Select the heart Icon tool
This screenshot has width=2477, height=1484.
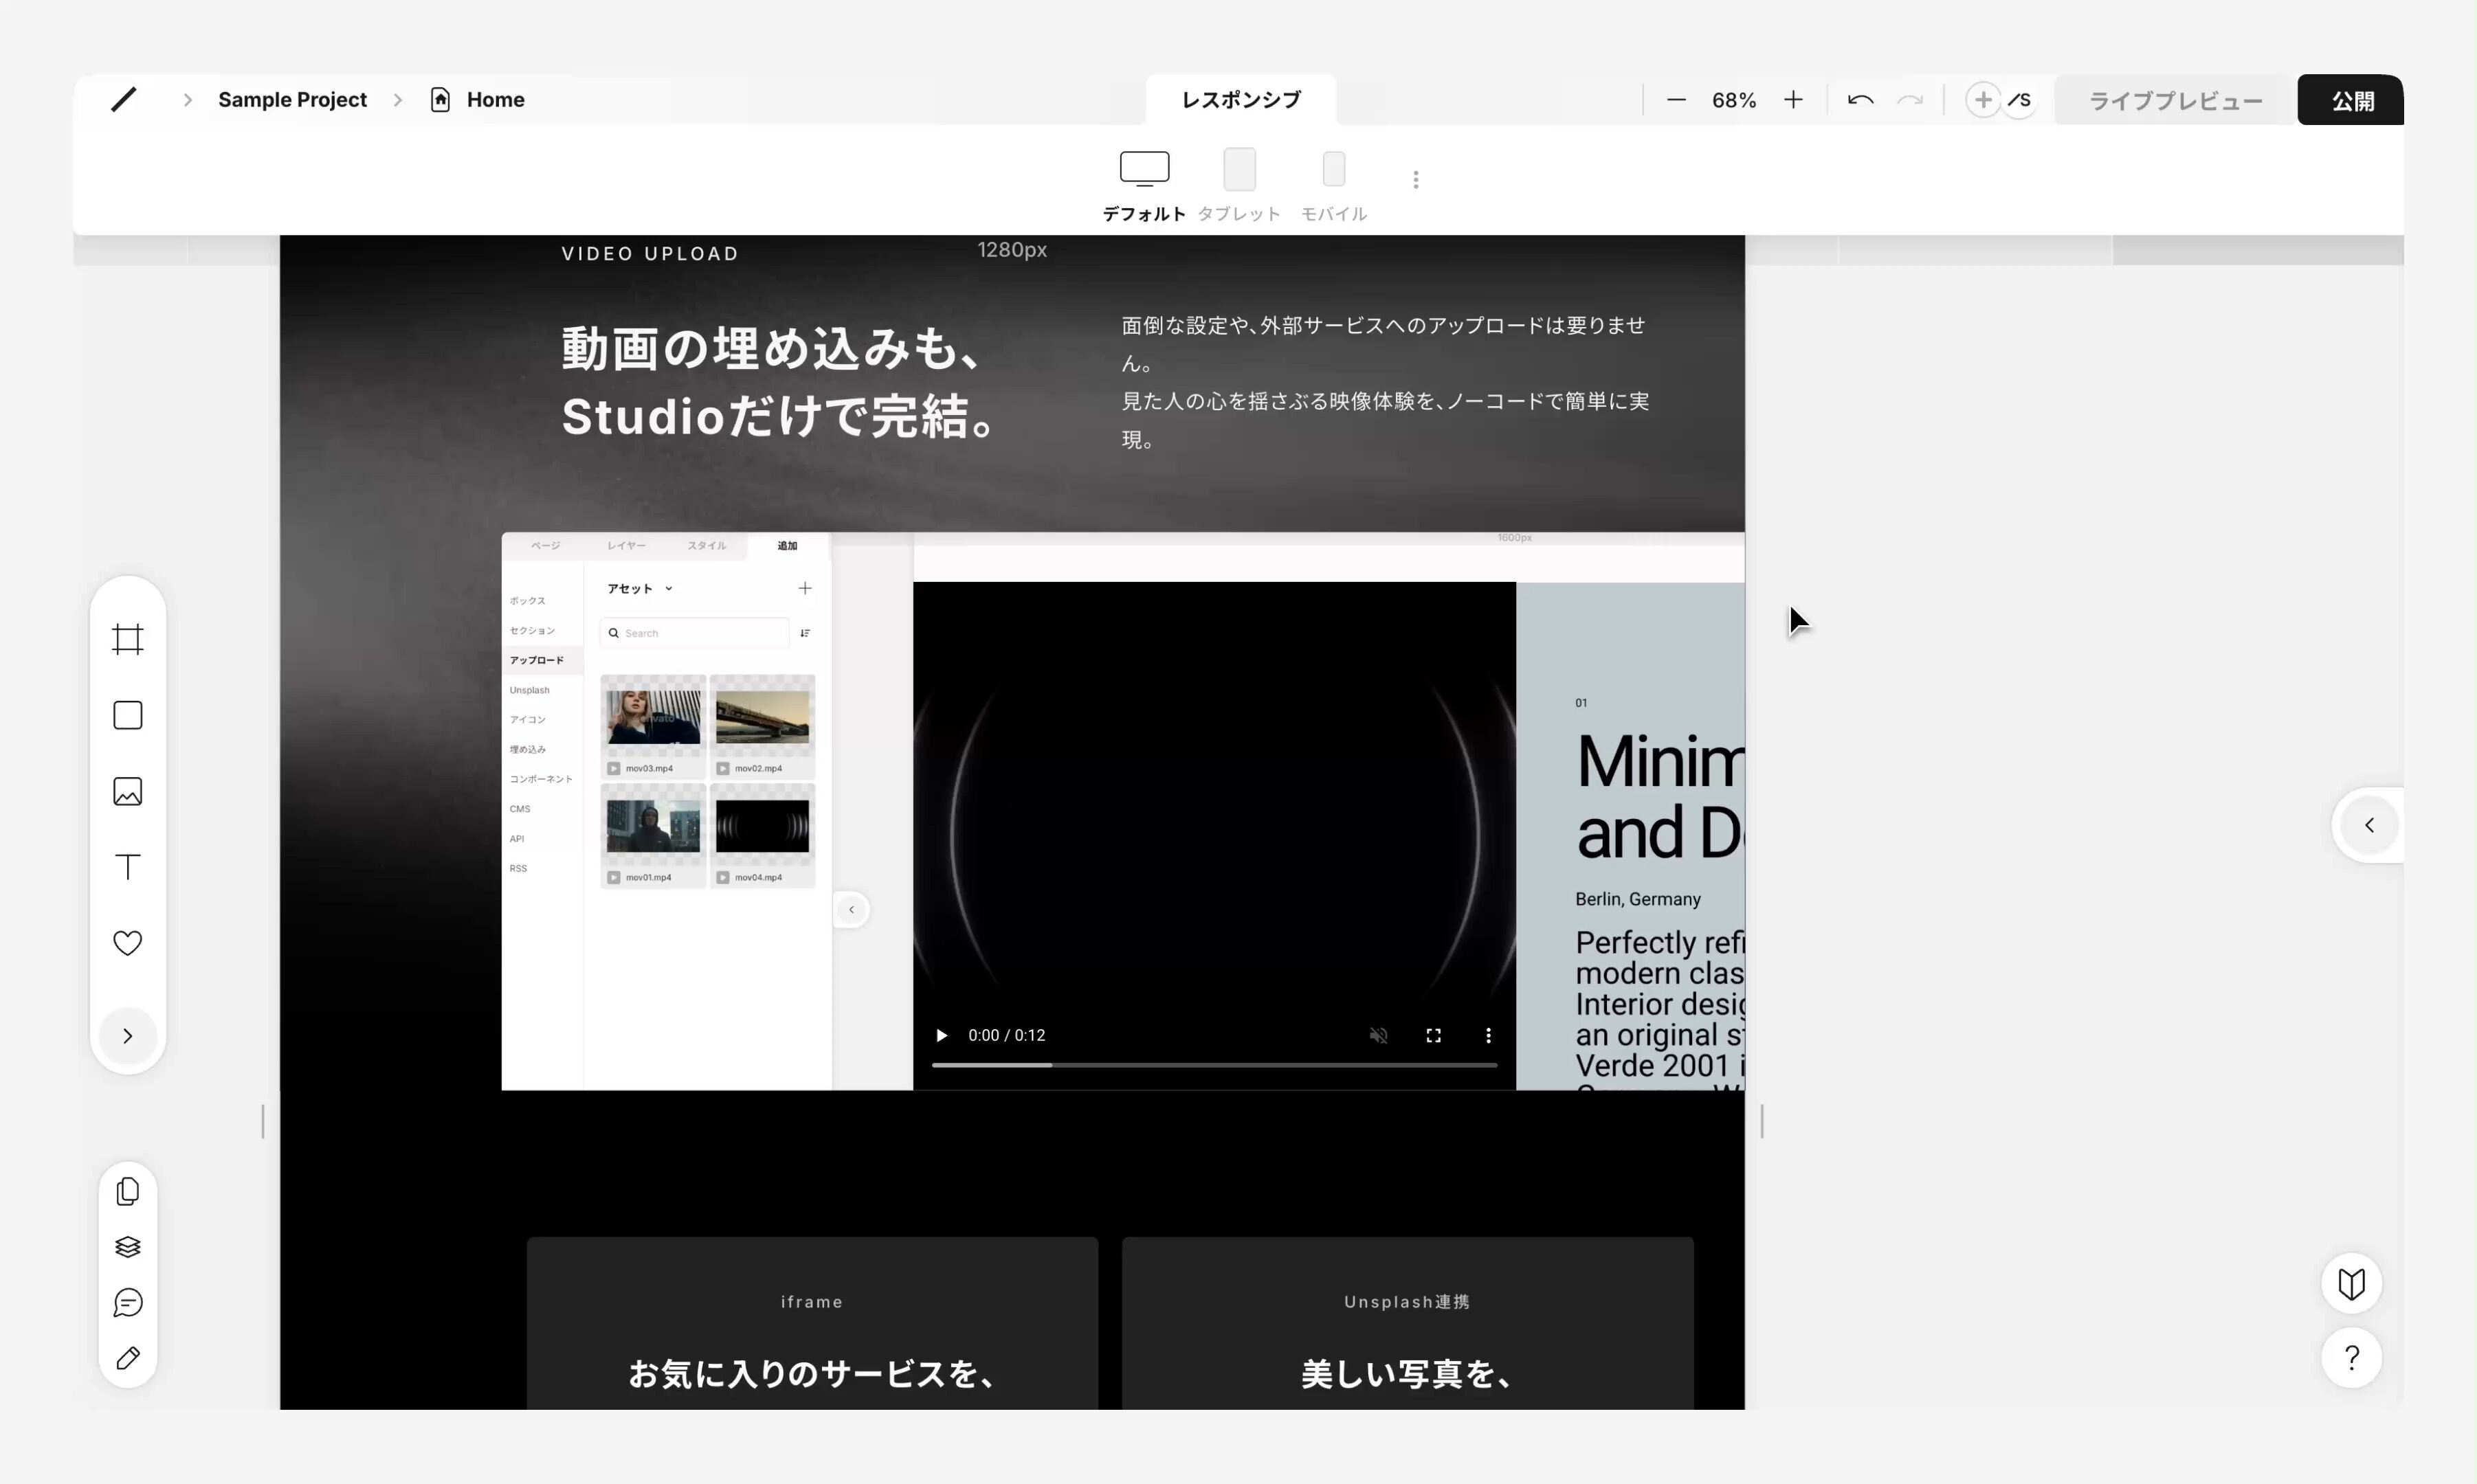coord(128,943)
